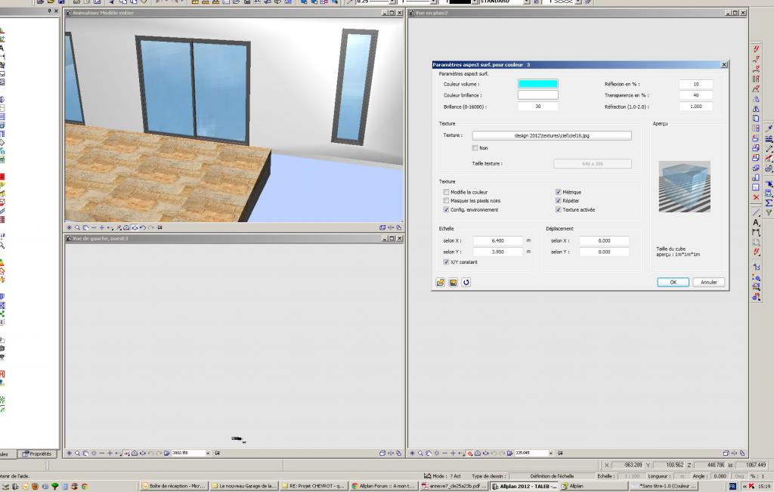Image resolution: width=774 pixels, height=492 pixels.
Task: Toggle Config. environnement checkbox
Action: (446, 209)
